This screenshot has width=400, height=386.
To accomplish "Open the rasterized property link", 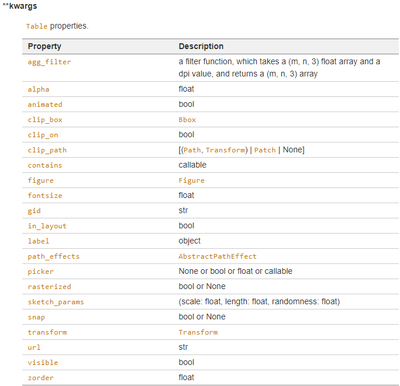I will 49,287.
